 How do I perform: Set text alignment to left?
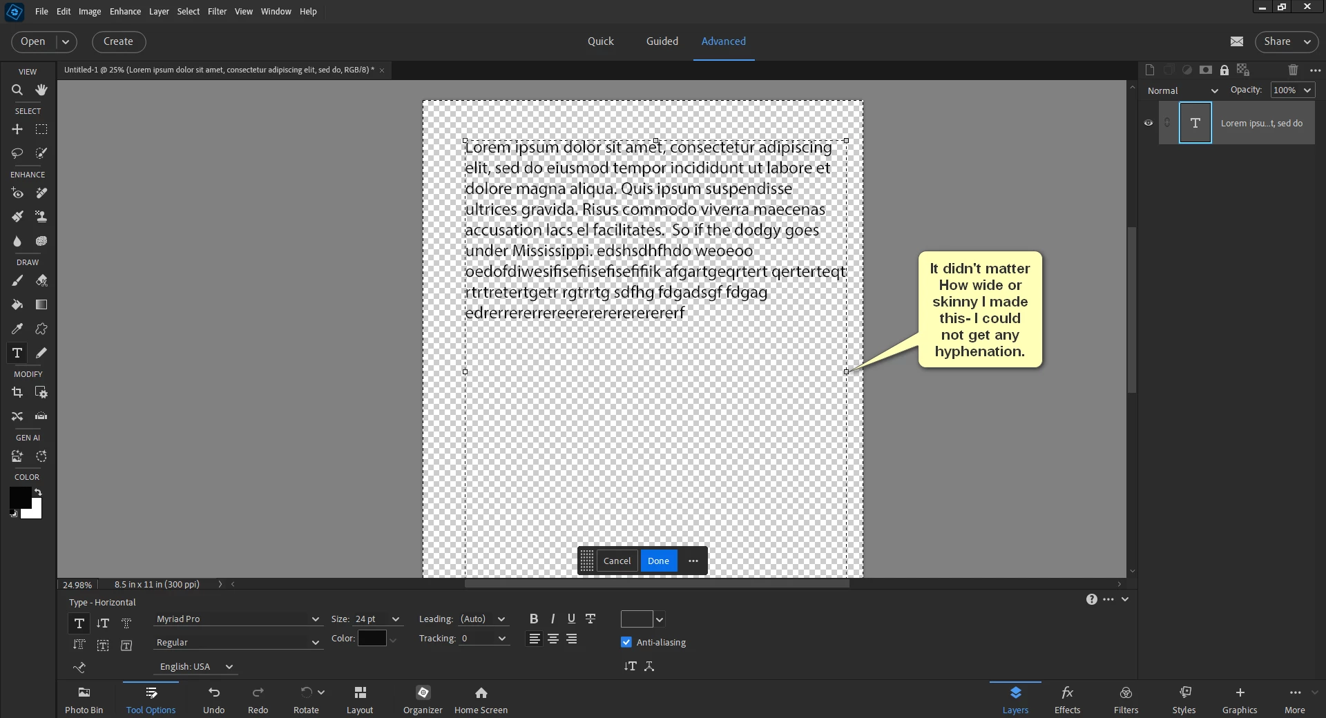pos(535,639)
